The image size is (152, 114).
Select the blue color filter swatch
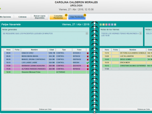tap(112, 24)
